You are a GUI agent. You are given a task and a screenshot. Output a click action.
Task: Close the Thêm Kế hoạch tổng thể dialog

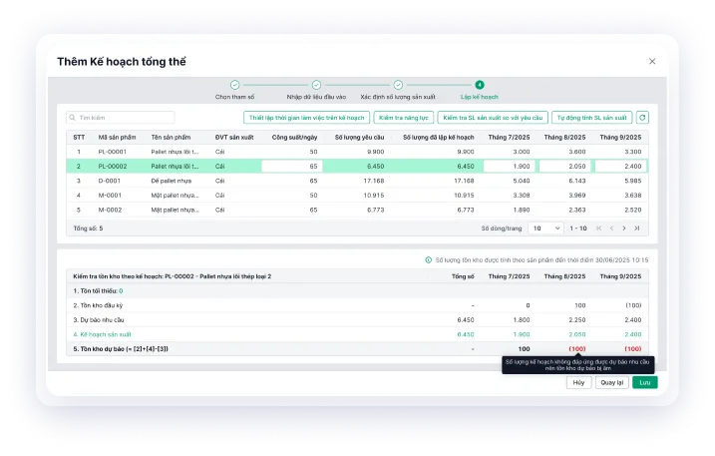point(652,61)
